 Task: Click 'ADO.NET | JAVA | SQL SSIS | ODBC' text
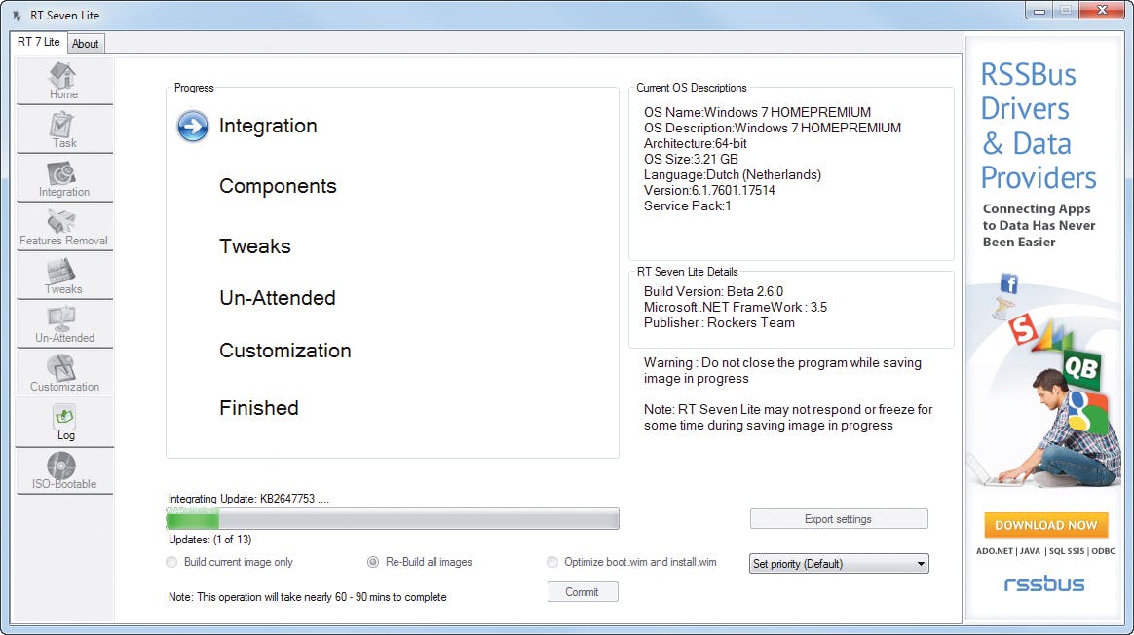coord(1045,551)
